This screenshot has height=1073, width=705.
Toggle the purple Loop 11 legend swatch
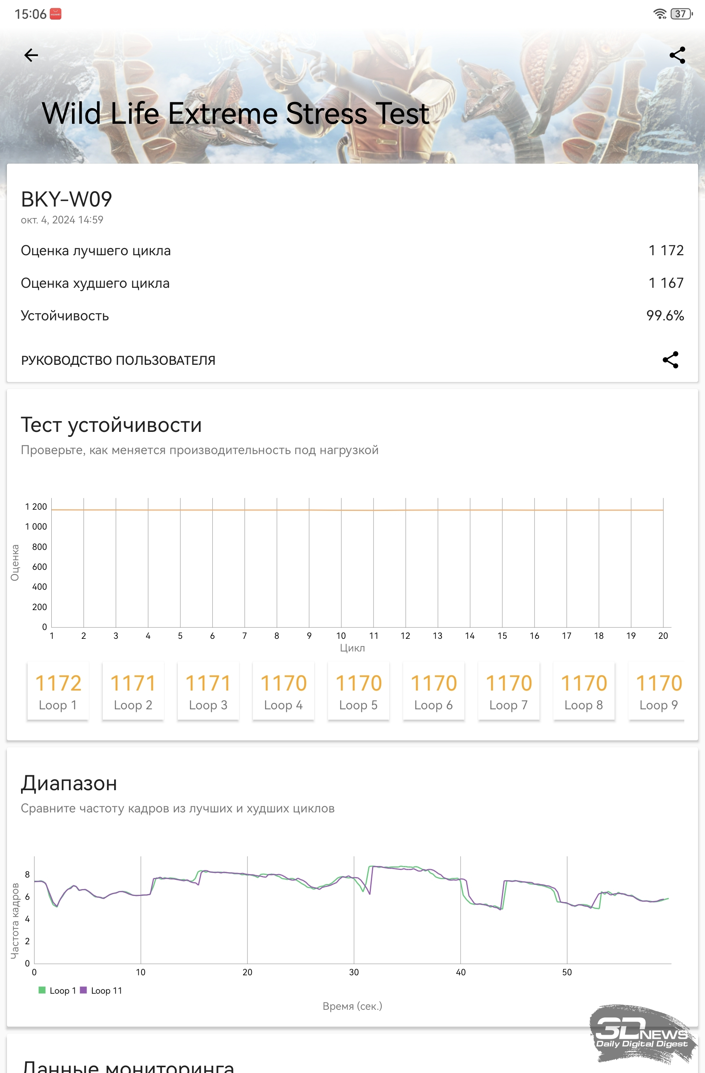(83, 991)
